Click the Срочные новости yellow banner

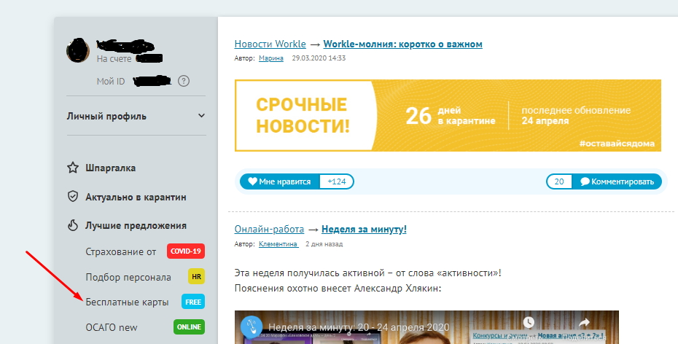tap(448, 115)
